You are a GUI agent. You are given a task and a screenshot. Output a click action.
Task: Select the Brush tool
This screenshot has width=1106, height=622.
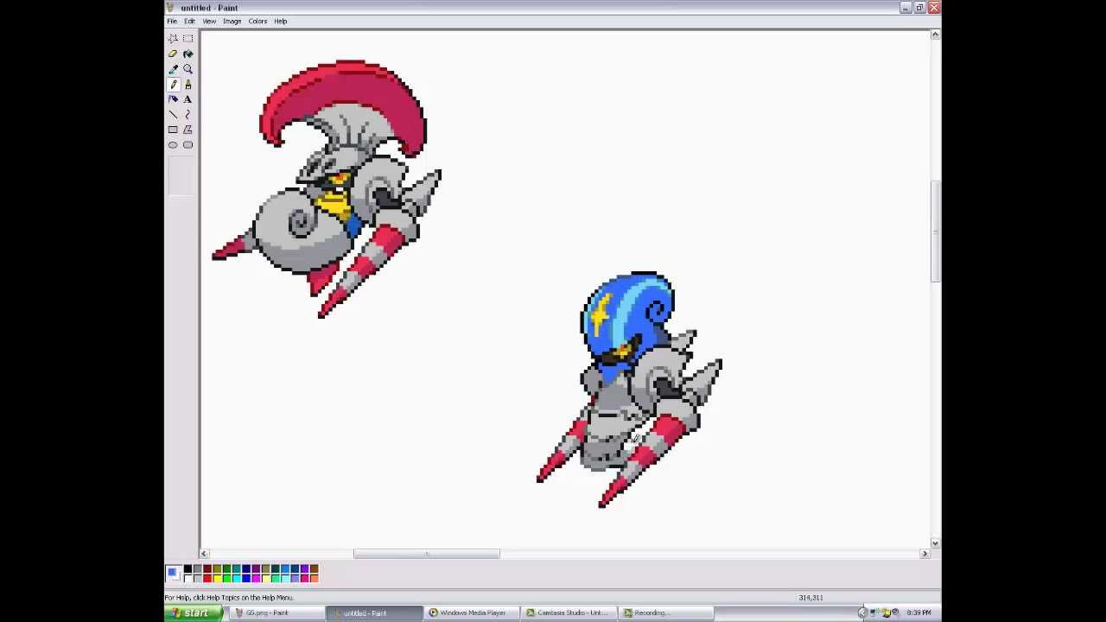188,84
